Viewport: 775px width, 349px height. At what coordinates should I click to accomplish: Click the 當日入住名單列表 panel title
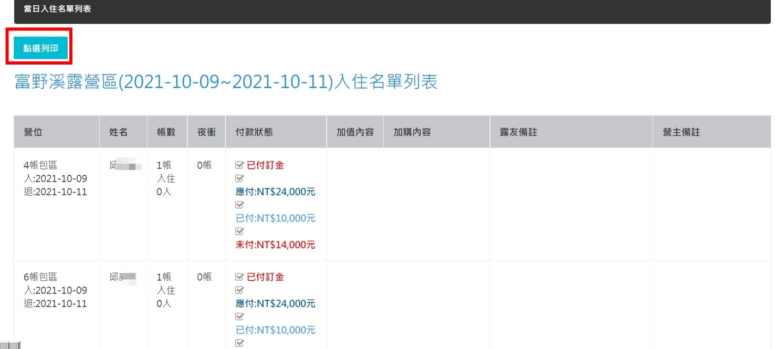click(57, 9)
